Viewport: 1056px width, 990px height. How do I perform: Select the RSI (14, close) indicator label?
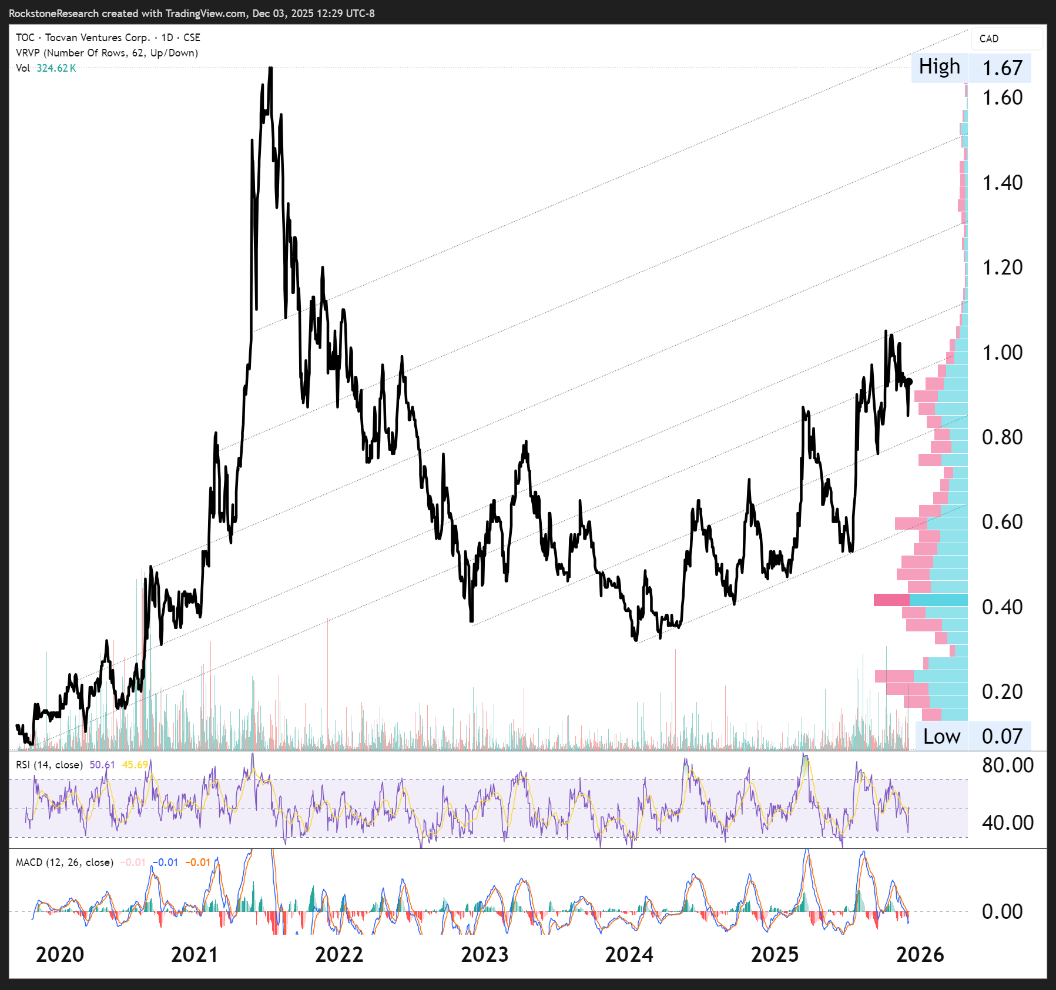click(49, 765)
